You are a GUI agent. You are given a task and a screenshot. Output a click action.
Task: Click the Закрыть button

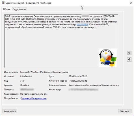[125, 111]
